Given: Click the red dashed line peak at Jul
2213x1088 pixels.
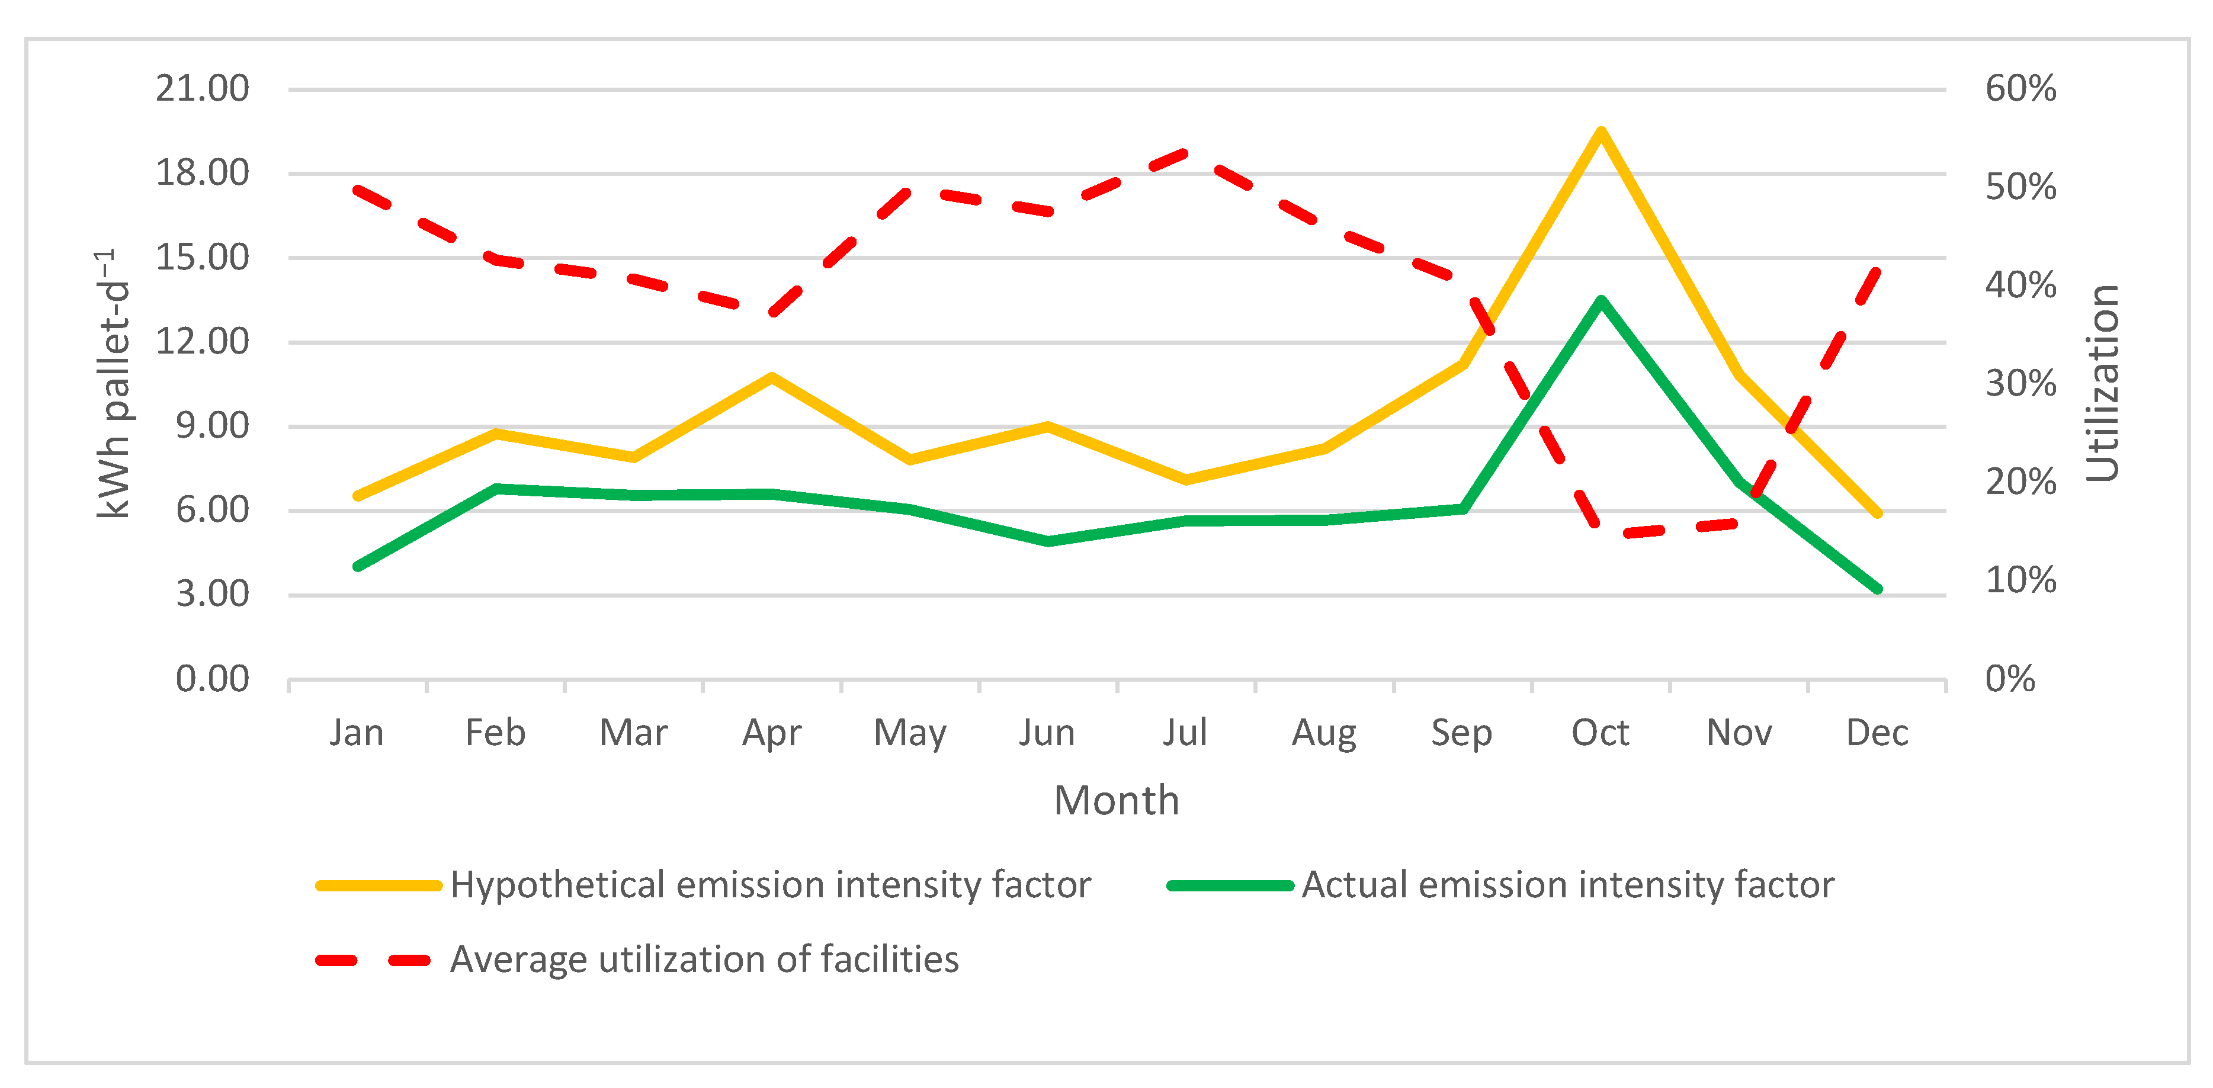Looking at the screenshot, I should [x=1185, y=154].
